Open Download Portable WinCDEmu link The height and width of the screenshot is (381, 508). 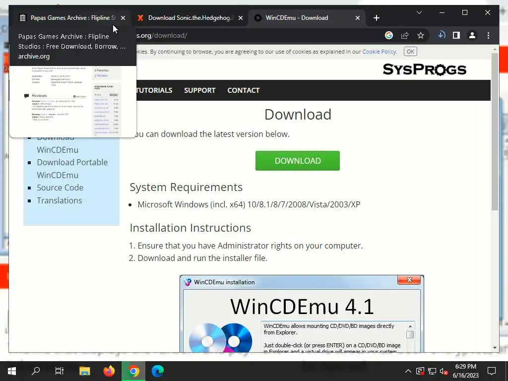click(72, 169)
